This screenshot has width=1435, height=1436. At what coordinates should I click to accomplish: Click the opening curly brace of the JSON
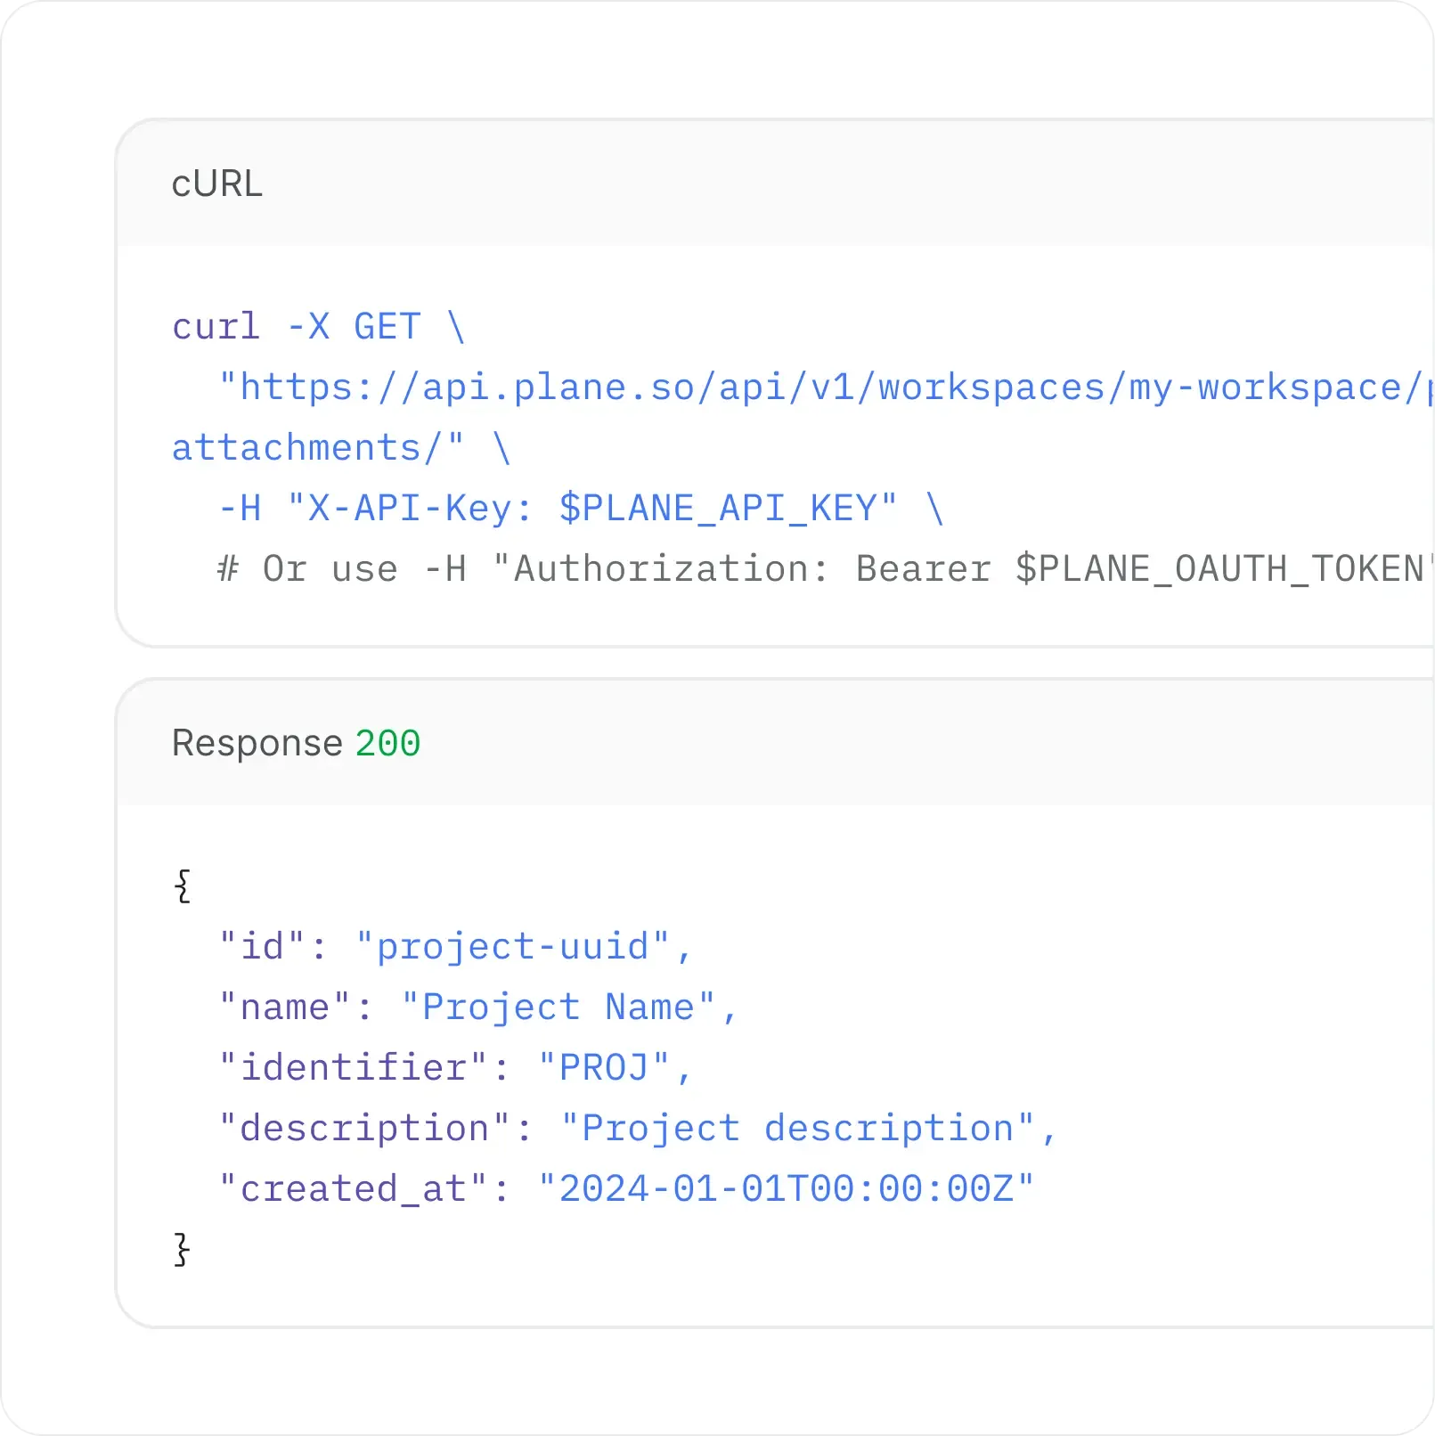click(182, 885)
